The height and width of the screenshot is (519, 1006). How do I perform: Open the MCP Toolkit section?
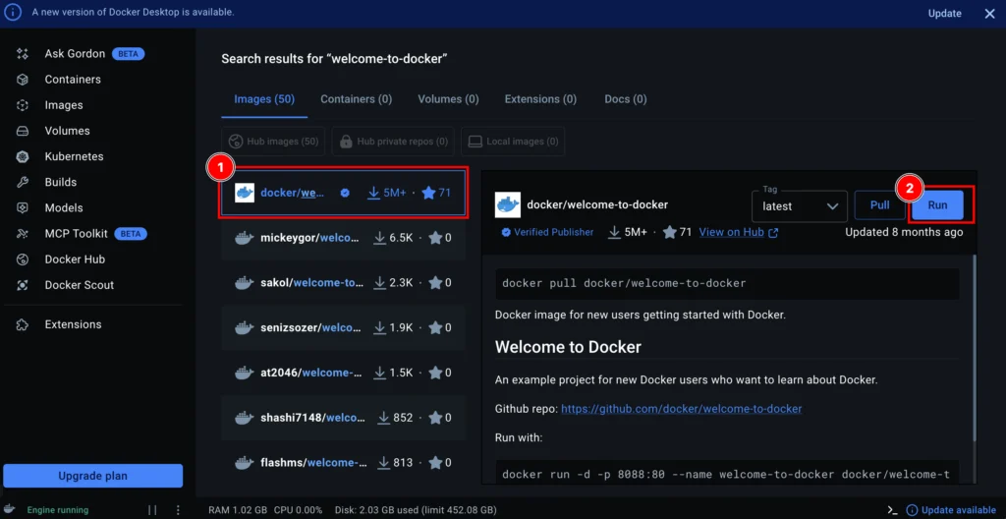coord(76,234)
